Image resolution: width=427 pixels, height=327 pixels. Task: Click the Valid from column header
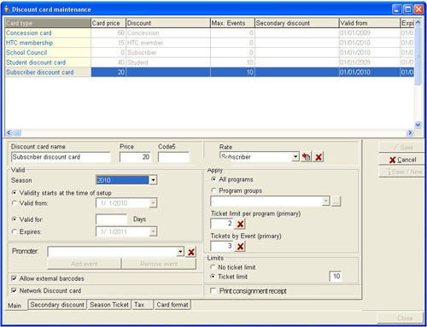[370, 23]
